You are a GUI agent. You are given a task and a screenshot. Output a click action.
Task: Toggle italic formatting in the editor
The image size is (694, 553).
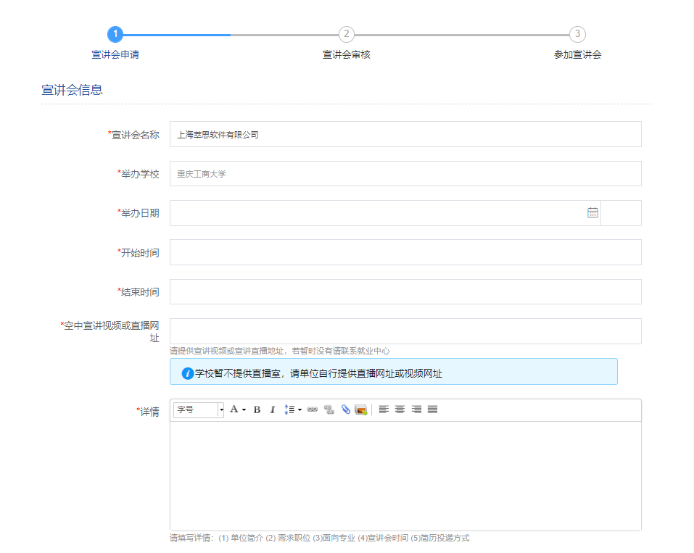click(x=273, y=409)
